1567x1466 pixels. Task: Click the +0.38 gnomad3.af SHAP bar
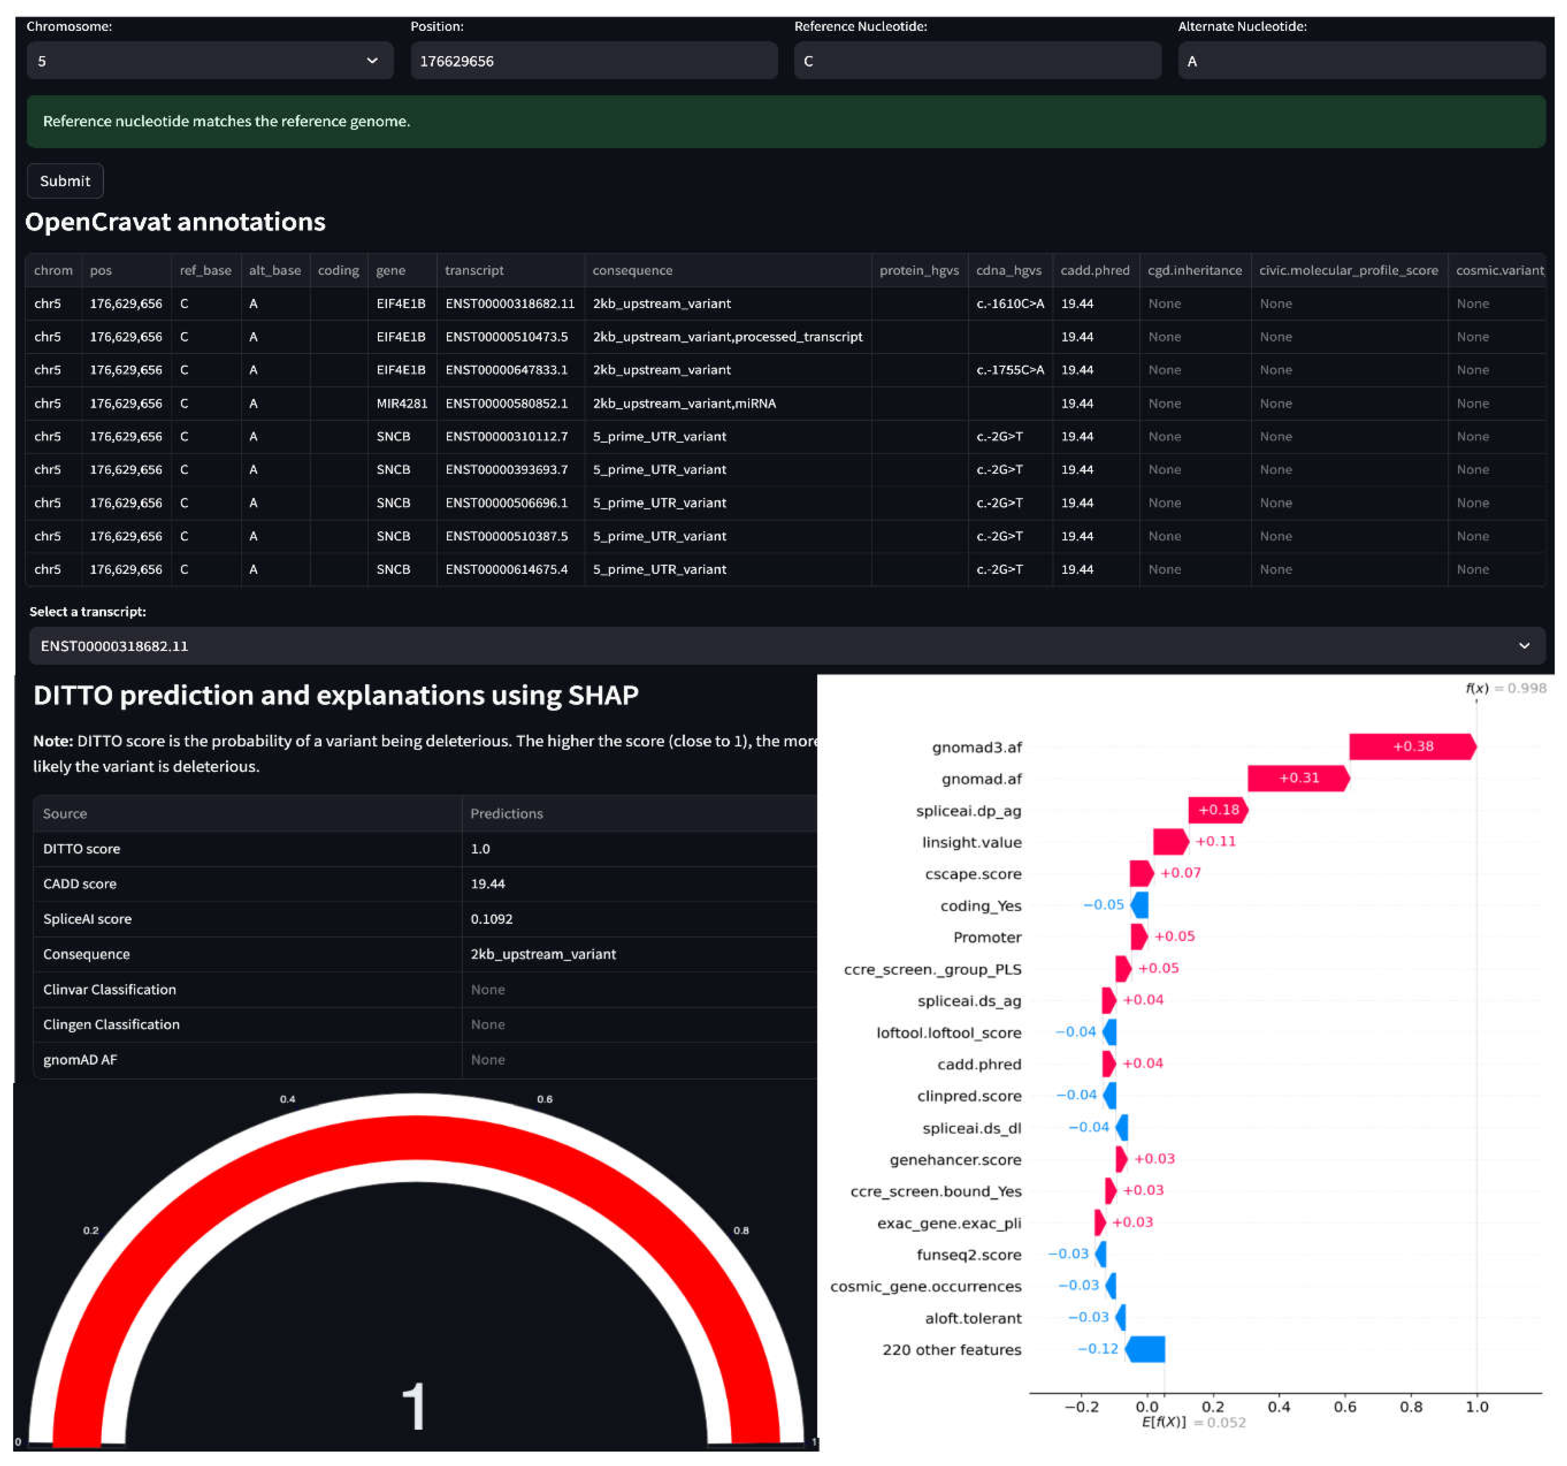coord(1411,747)
